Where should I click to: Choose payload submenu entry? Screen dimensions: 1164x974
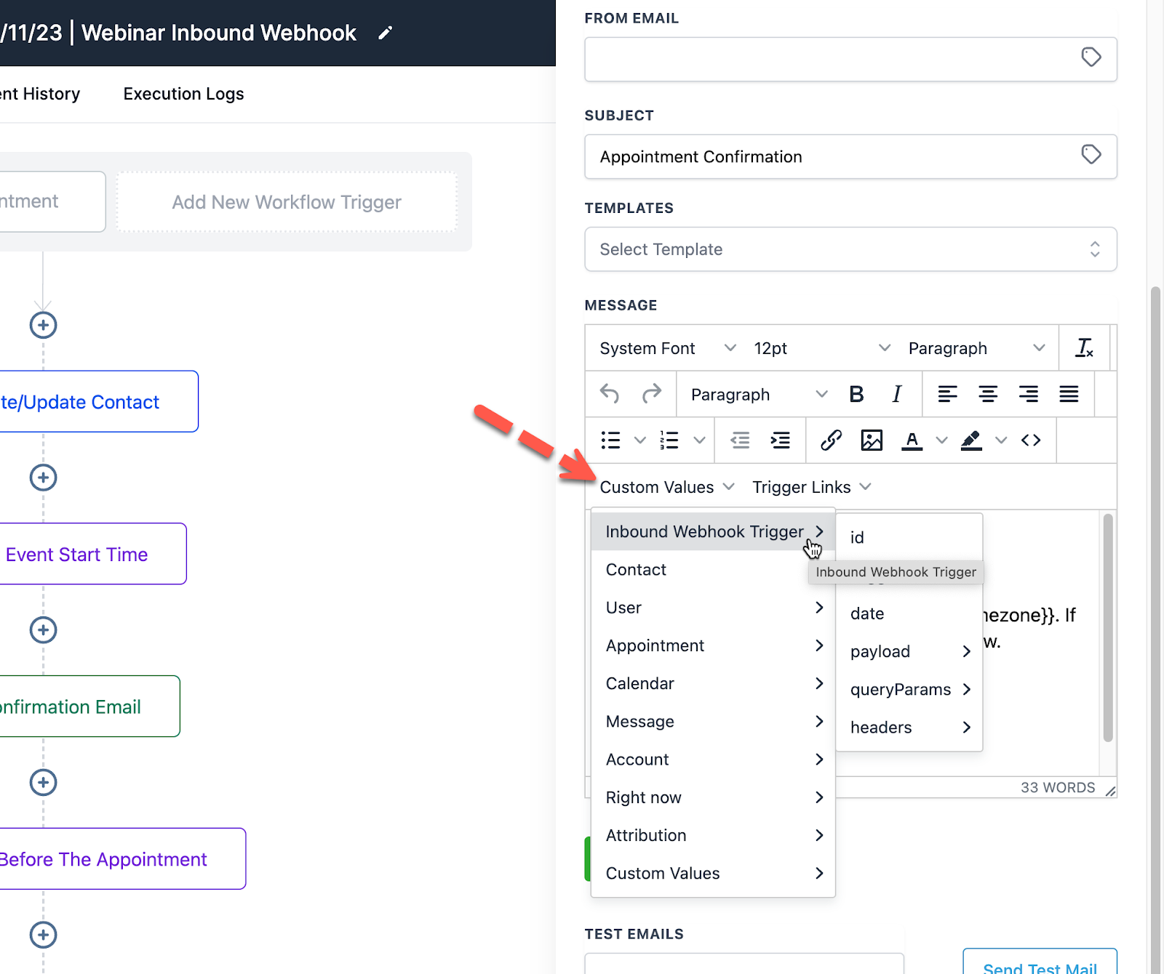pyautogui.click(x=909, y=651)
